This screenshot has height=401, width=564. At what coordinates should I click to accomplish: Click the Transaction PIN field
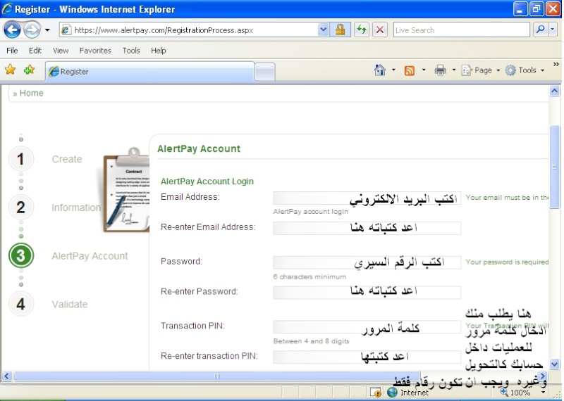(x=367, y=327)
